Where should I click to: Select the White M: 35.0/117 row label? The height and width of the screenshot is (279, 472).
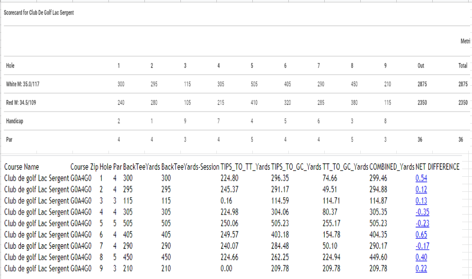[x=23, y=84]
